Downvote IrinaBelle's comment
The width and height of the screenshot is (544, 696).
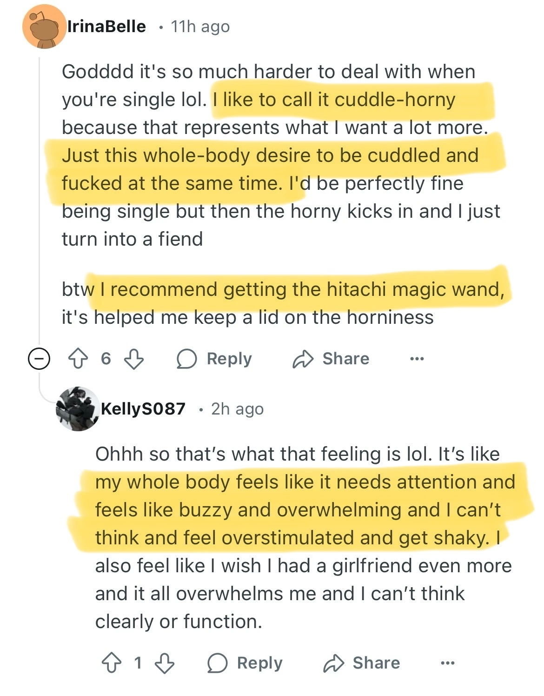[134, 359]
